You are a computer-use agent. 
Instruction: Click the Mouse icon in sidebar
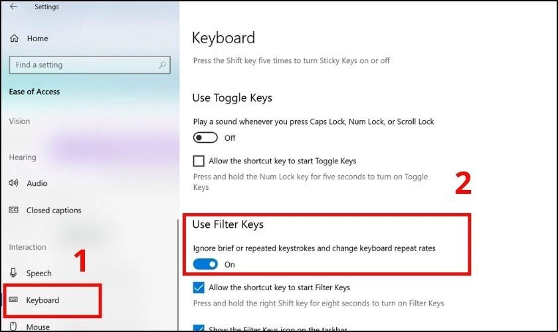click(13, 327)
